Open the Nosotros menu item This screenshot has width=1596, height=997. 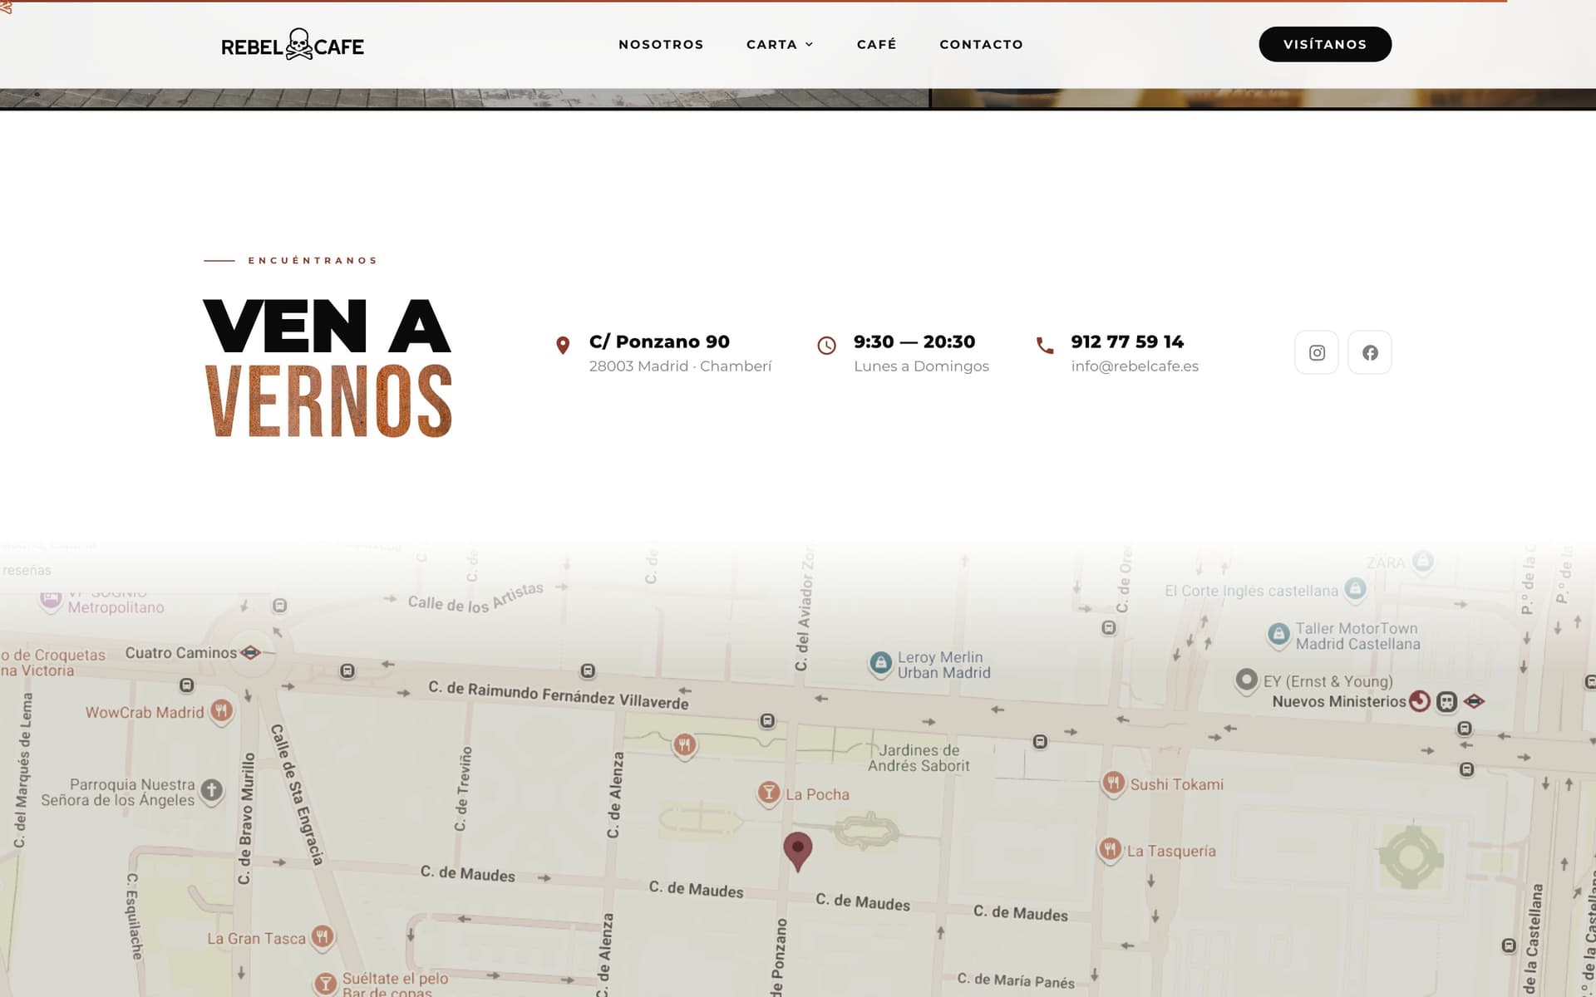[661, 45]
